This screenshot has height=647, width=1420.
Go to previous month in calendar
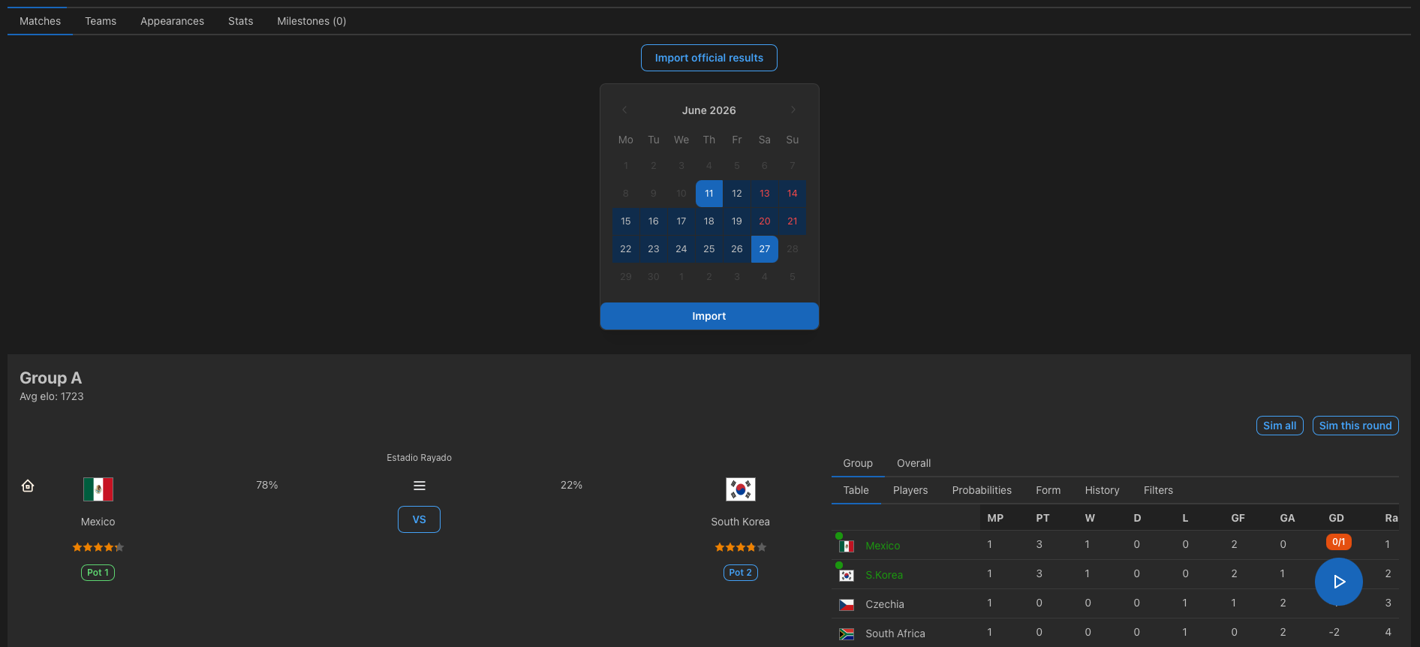(624, 110)
